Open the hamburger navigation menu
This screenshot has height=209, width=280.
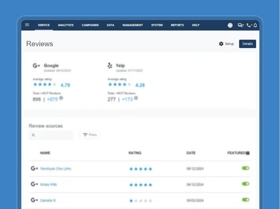coord(27,25)
